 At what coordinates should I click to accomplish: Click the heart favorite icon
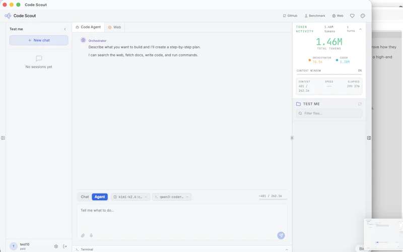point(352,16)
